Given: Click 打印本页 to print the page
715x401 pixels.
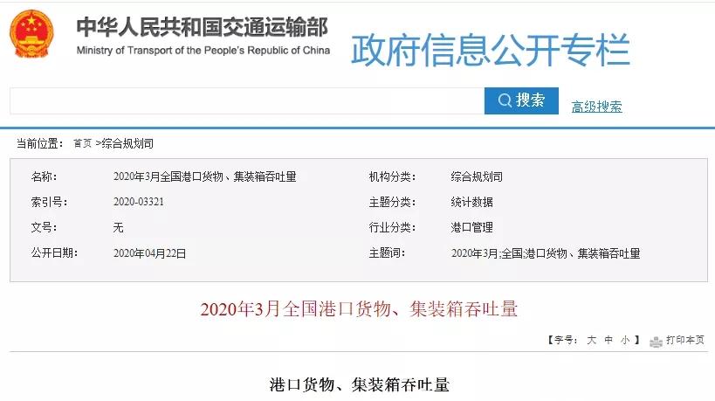Looking at the screenshot, I should 684,340.
